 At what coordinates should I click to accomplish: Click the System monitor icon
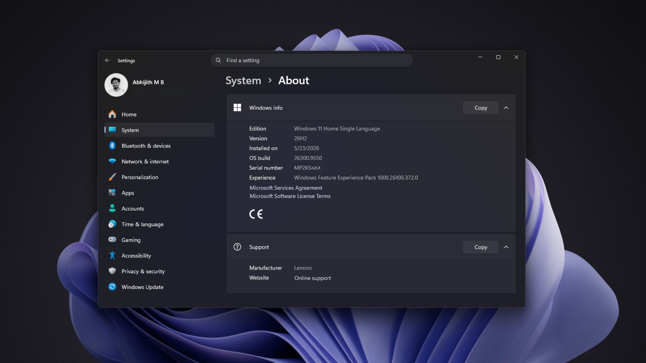pos(112,130)
